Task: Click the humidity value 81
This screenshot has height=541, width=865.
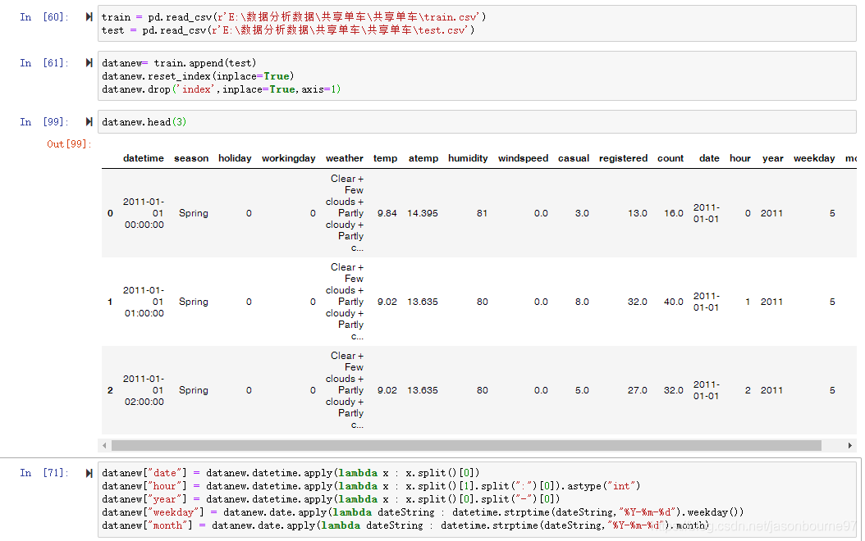Action: 482,213
